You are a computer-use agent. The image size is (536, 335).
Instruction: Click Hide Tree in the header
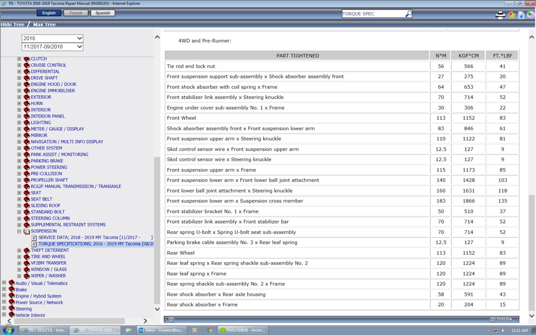(13, 25)
